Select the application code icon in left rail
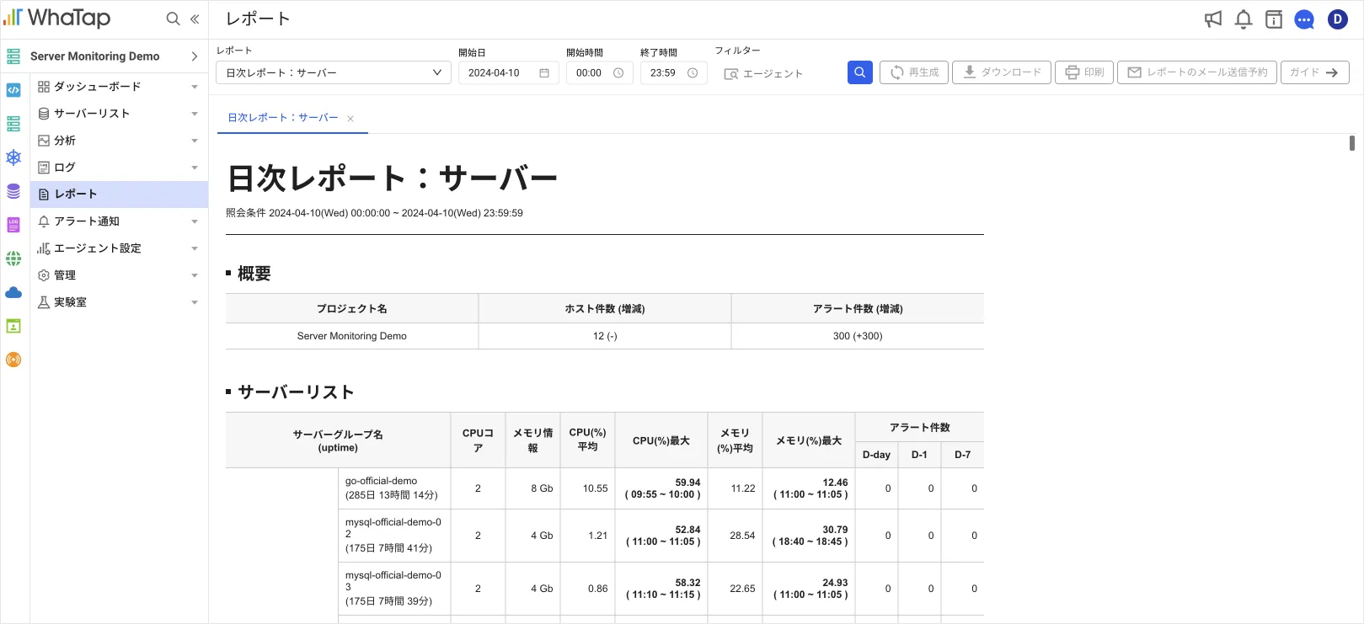Viewport: 1364px width, 624px height. tap(13, 90)
